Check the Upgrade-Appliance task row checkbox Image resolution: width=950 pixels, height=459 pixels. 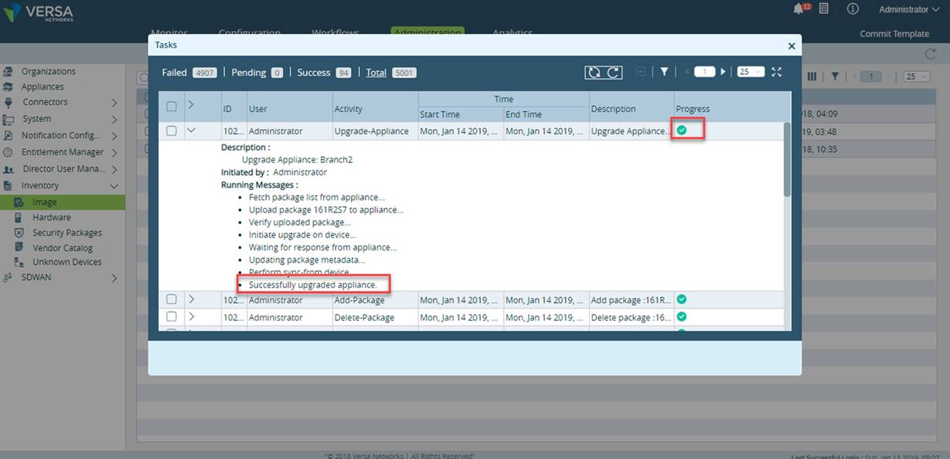click(172, 131)
